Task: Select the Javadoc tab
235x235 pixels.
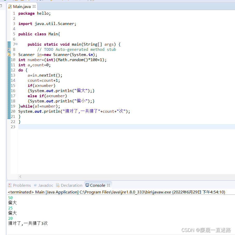Action: point(46,185)
